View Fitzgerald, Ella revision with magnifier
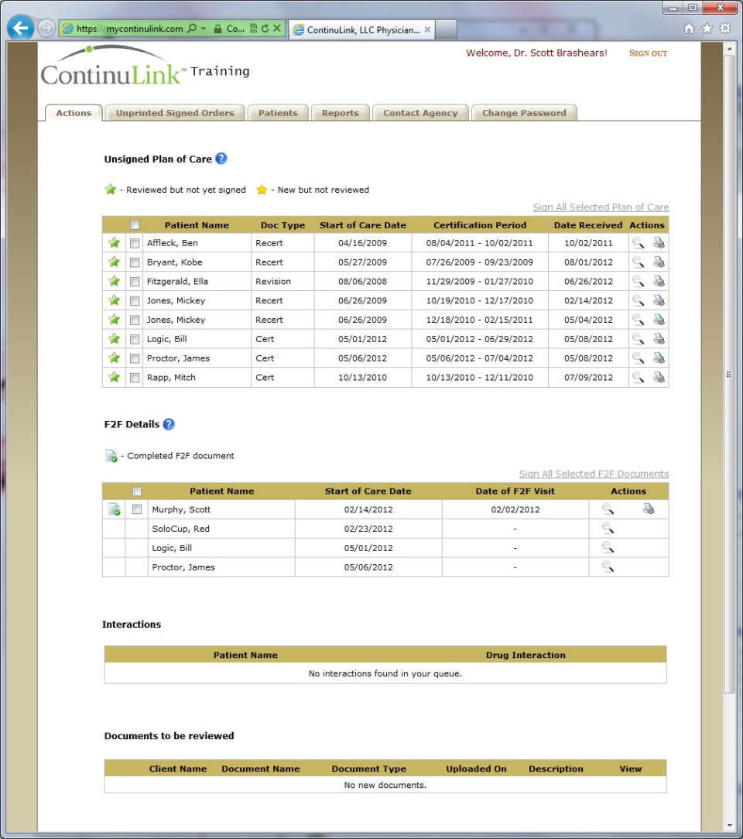 point(639,282)
